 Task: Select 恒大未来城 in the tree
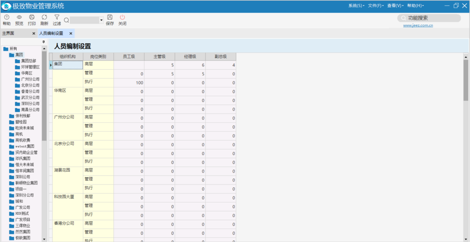click(x=25, y=165)
